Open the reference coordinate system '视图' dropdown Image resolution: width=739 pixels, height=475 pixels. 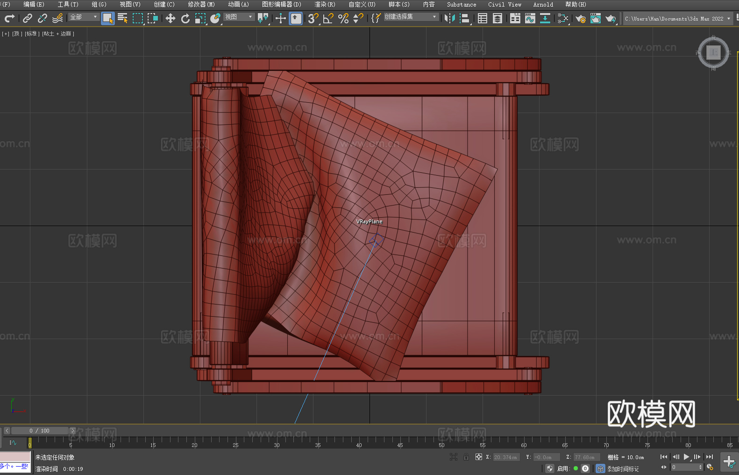pos(239,17)
